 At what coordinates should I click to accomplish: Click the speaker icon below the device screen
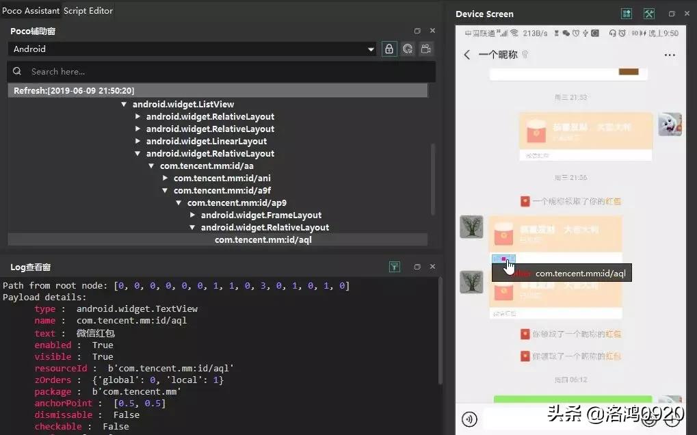[x=468, y=419]
